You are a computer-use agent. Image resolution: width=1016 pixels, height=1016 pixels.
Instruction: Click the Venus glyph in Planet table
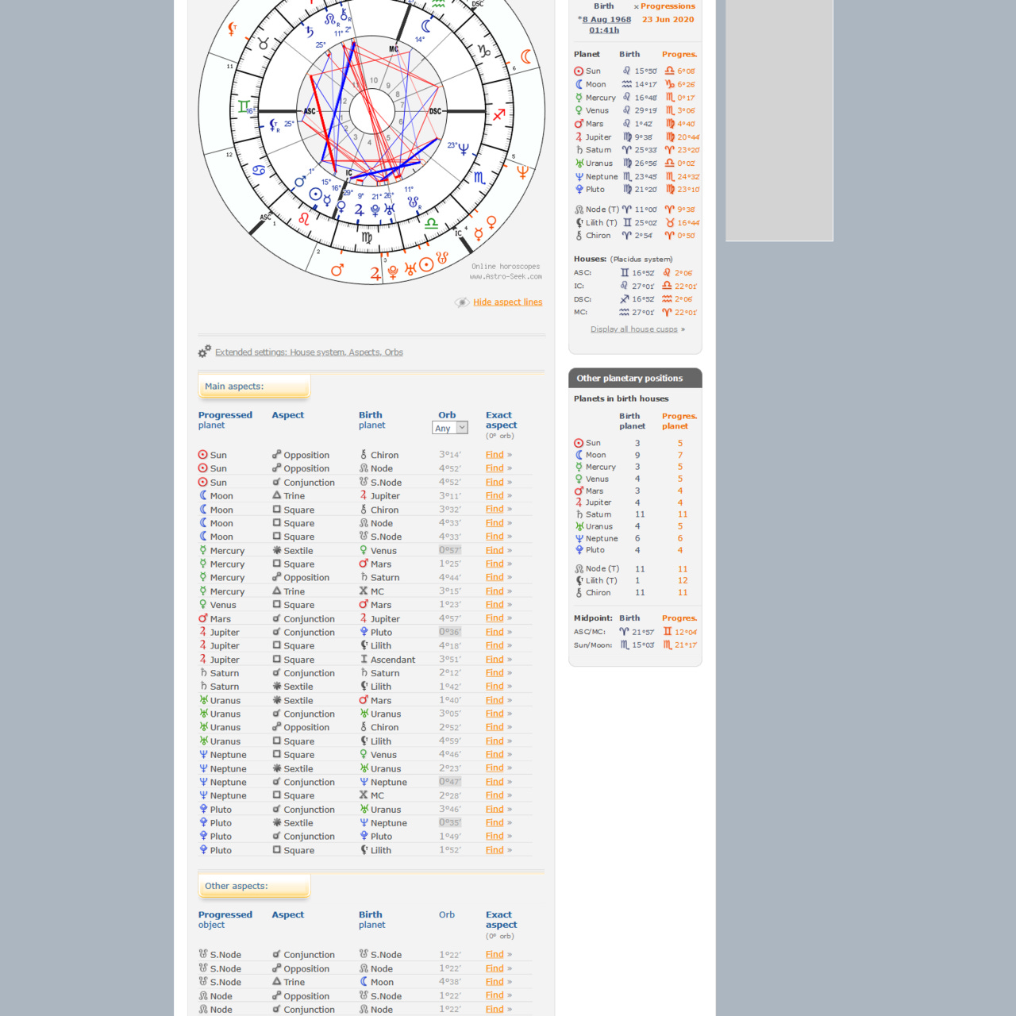pos(579,110)
